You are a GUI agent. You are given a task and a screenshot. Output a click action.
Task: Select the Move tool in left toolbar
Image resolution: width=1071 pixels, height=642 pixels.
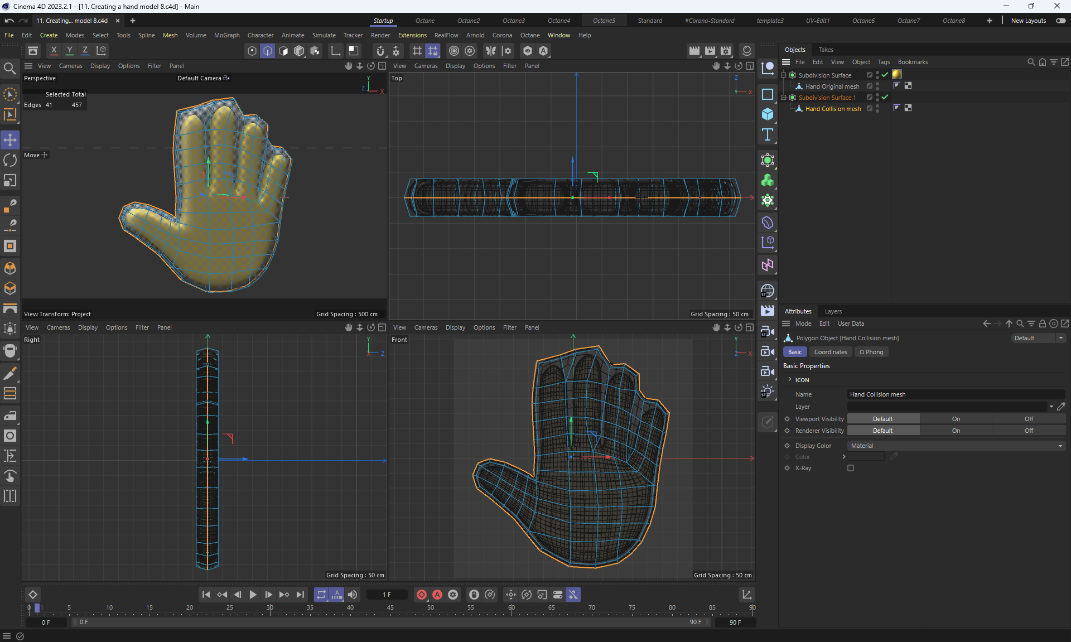pos(10,140)
